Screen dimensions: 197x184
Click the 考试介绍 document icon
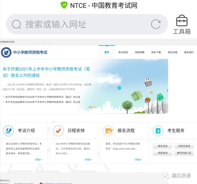[x=8, y=131]
